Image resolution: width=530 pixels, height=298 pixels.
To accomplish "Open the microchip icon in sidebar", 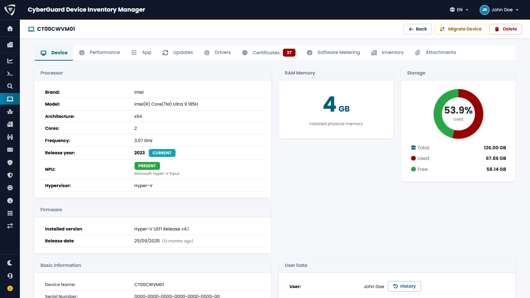I will 10,188.
